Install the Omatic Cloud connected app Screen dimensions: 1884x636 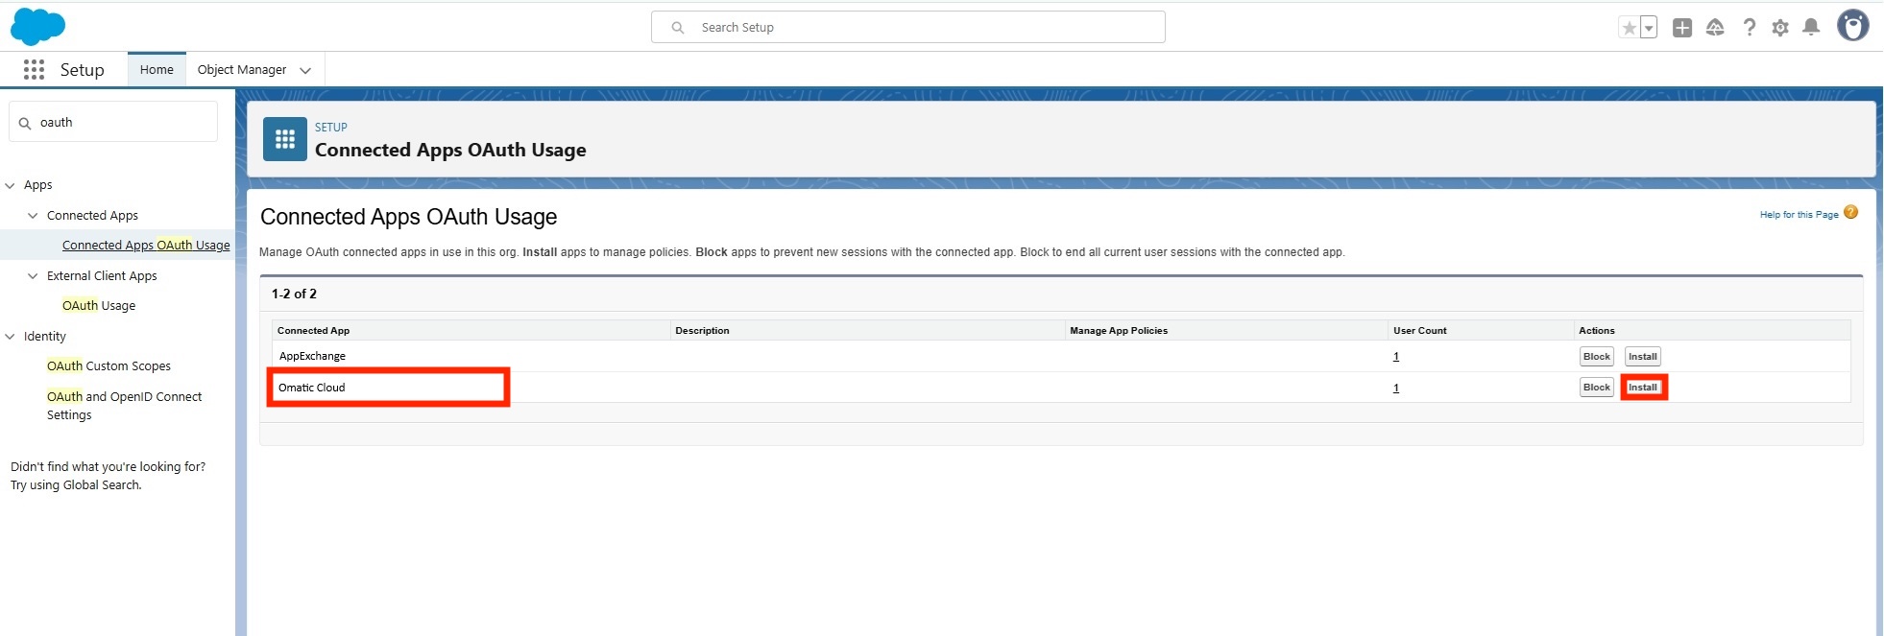tap(1643, 388)
